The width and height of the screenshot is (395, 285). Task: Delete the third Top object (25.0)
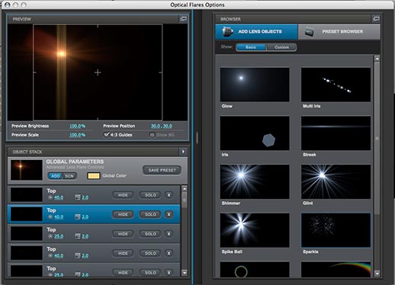point(169,234)
